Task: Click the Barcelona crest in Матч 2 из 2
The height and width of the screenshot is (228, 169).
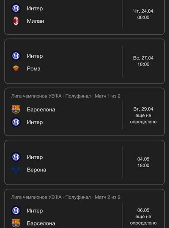Action: pos(16,223)
